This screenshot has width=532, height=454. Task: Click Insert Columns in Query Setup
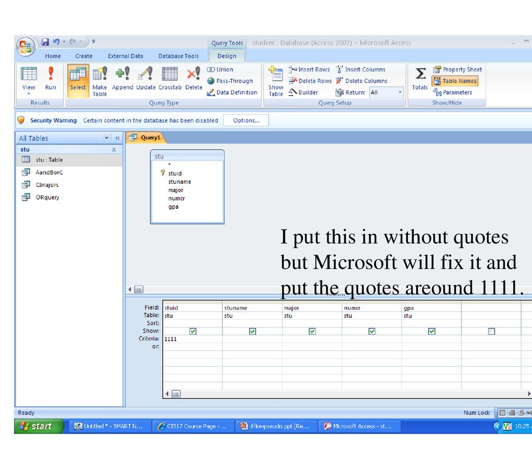361,70
